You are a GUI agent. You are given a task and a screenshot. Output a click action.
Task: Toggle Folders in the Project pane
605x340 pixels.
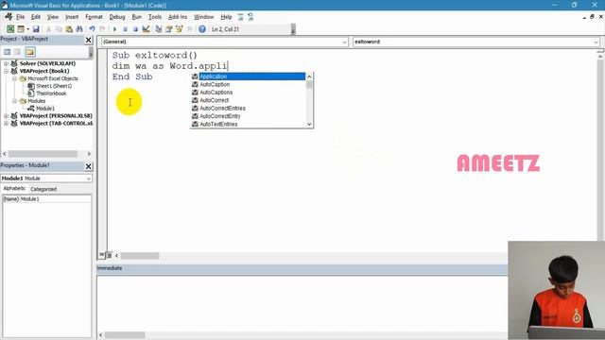coord(30,52)
